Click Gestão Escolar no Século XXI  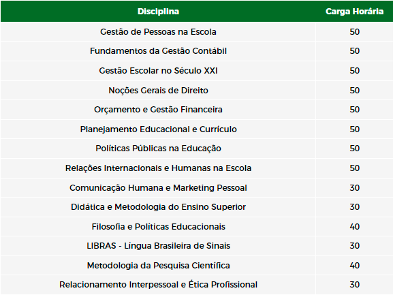158,71
